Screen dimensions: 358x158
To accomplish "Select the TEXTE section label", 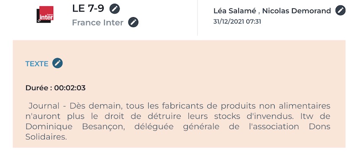I will tap(37, 64).
